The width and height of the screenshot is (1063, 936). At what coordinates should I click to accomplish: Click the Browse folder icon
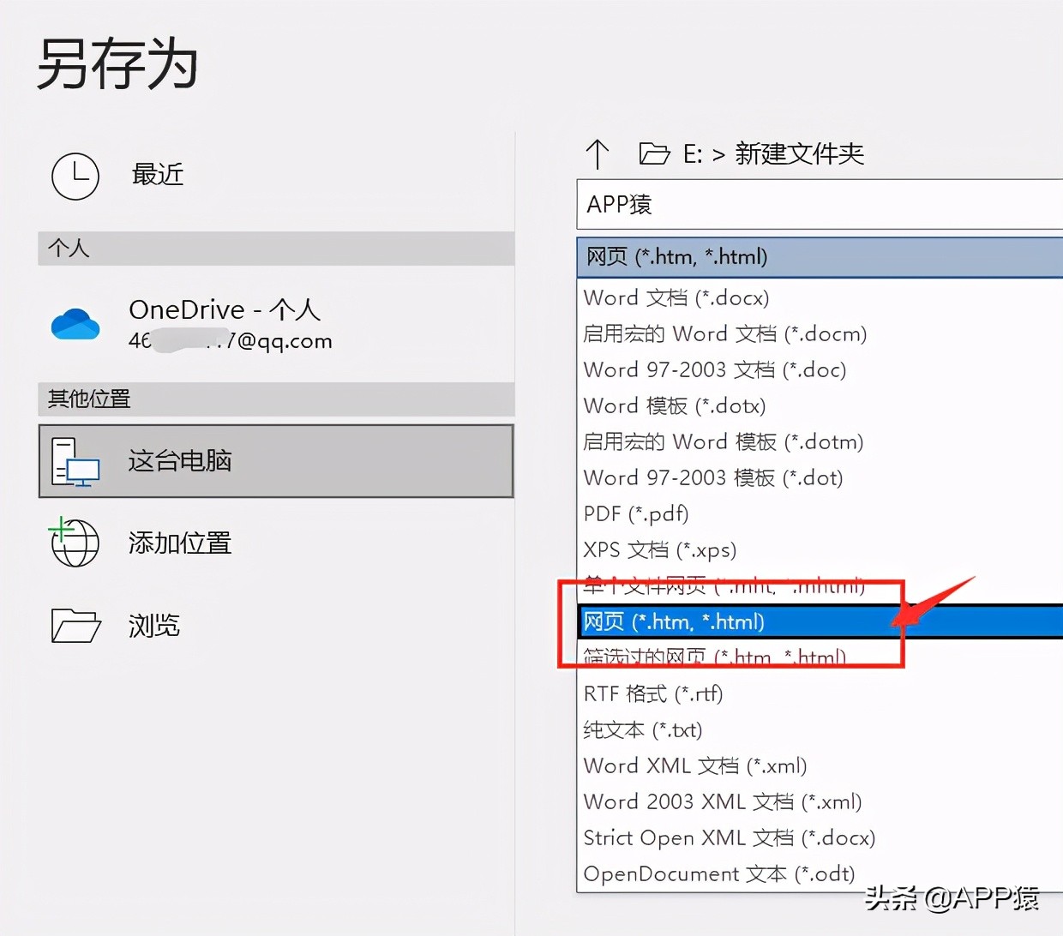click(76, 626)
